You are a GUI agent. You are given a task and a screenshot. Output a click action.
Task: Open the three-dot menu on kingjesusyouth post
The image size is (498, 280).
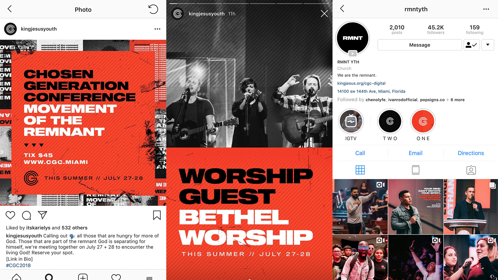[x=157, y=29]
